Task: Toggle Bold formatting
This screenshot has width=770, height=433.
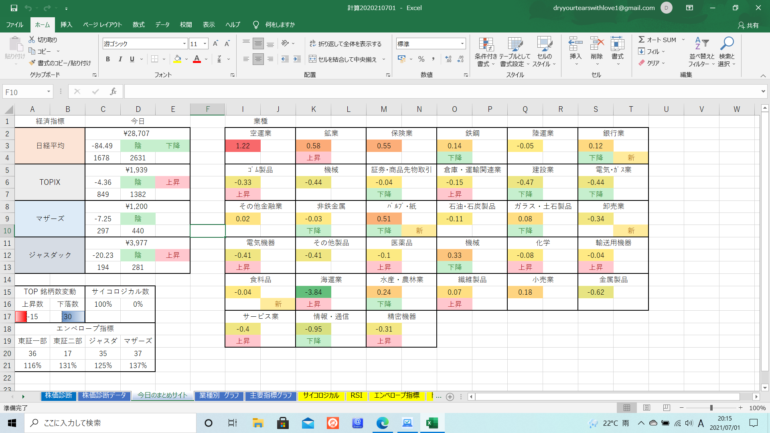Action: [107, 59]
